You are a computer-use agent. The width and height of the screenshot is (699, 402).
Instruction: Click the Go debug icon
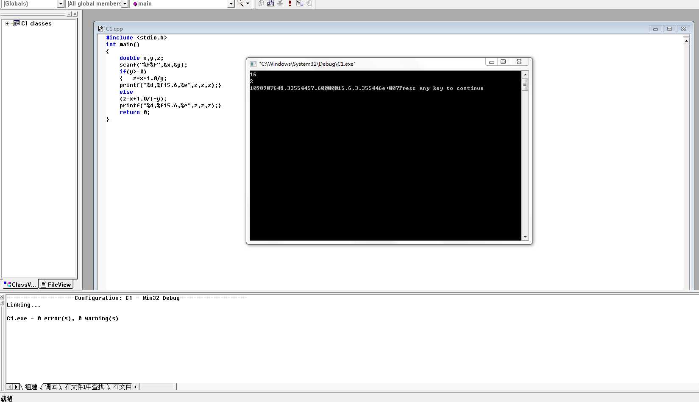[300, 3]
